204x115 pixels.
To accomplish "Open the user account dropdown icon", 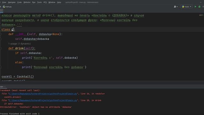I will click(x=176, y=6).
